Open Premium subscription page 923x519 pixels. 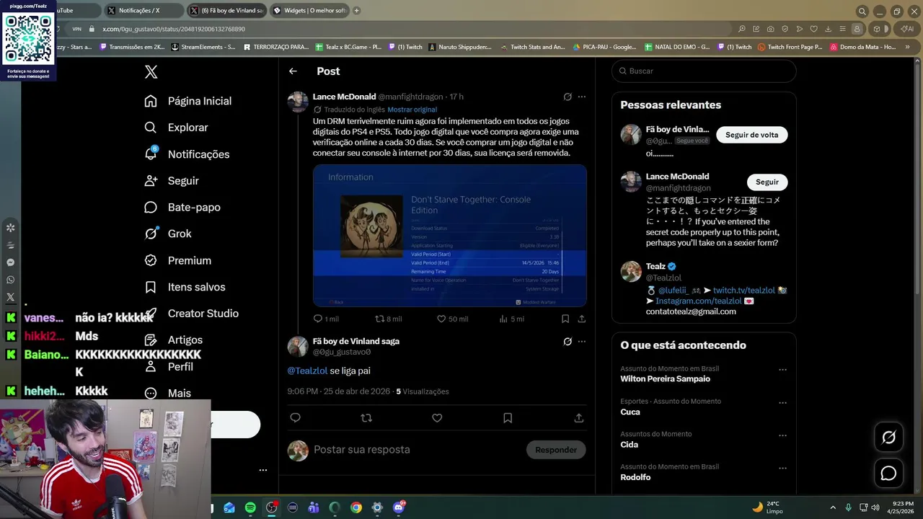[x=178, y=260]
